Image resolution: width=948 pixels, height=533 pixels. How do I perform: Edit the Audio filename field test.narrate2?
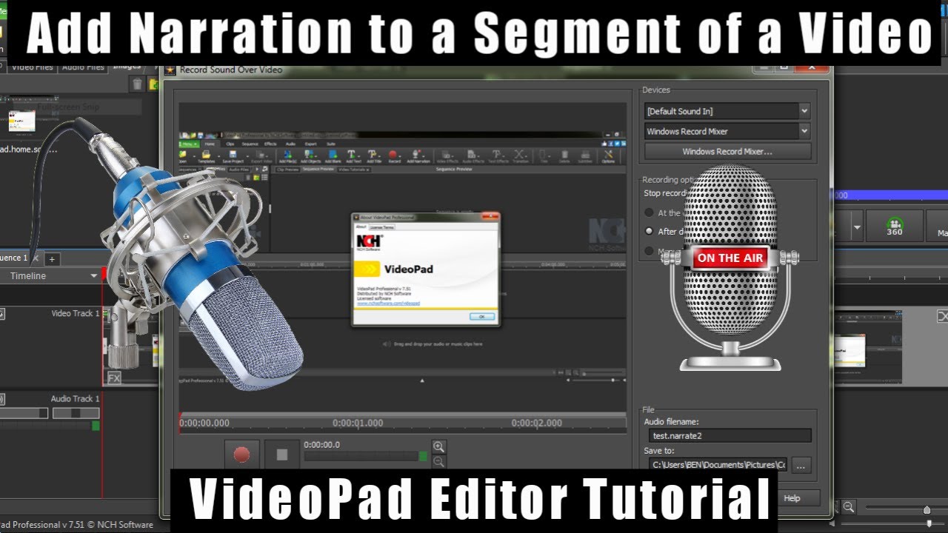pyautogui.click(x=730, y=435)
